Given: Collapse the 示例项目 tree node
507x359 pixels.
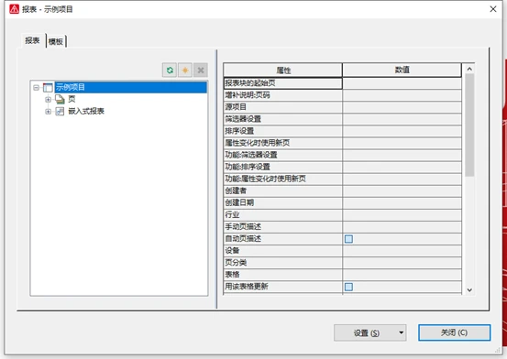Looking at the screenshot, I should [36, 87].
